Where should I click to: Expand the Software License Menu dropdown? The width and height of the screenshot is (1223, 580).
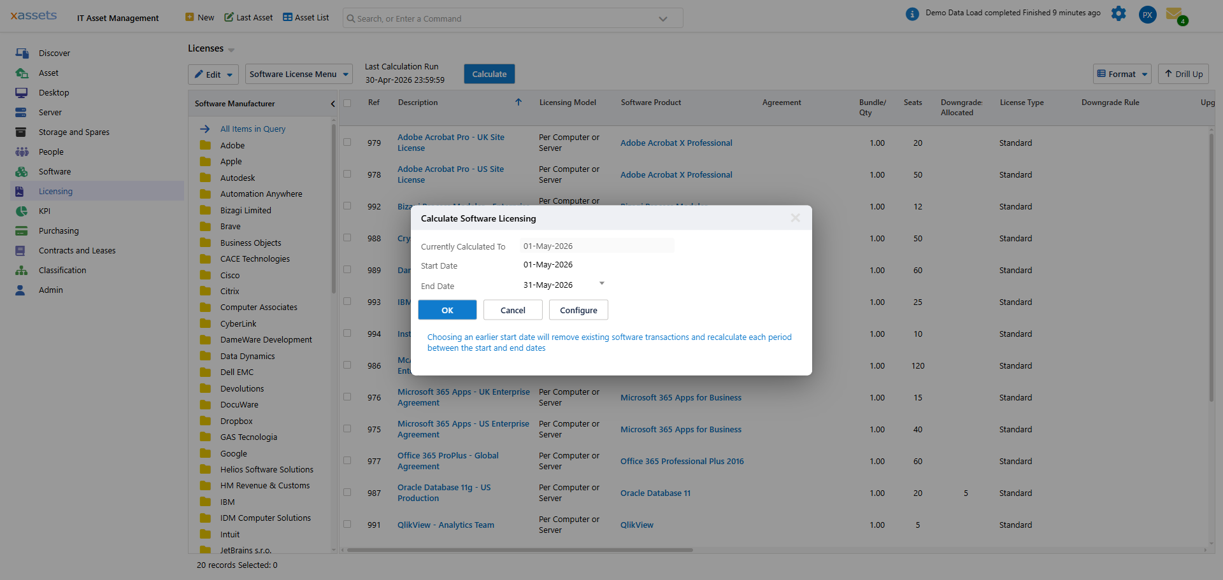click(x=298, y=74)
